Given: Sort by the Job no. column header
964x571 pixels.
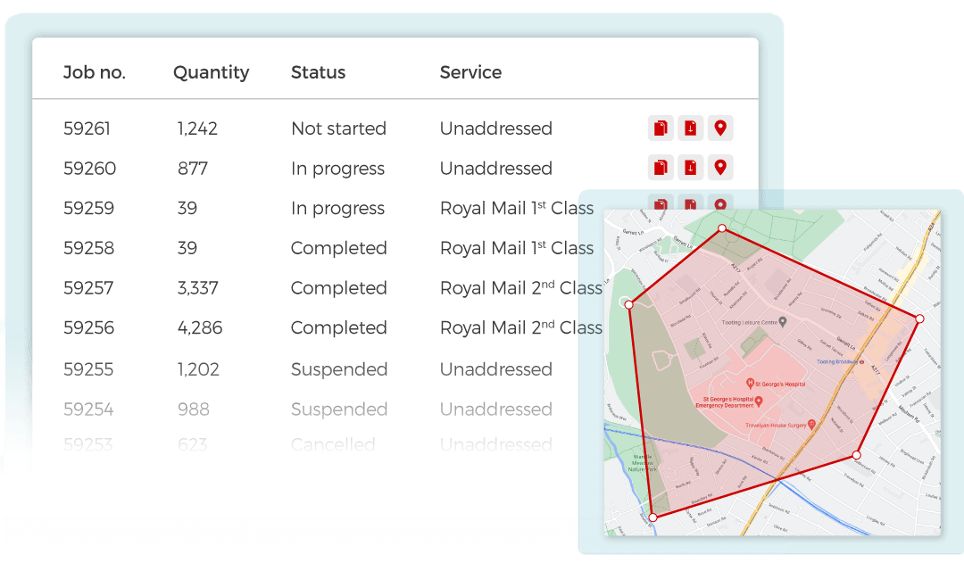Looking at the screenshot, I should coord(95,73).
